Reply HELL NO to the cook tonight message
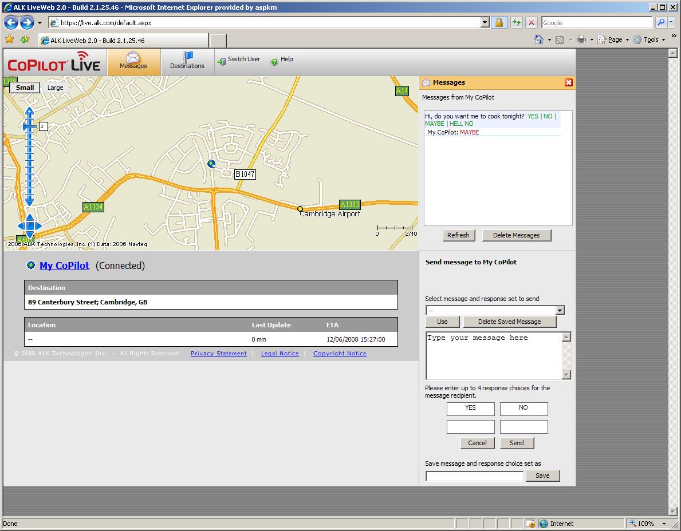The width and height of the screenshot is (681, 531). click(461, 124)
